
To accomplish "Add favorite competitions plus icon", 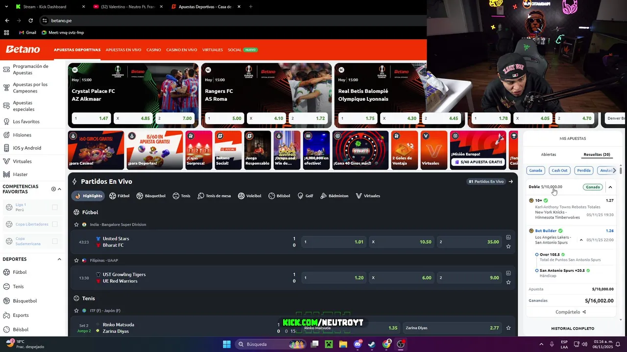I will tap(53, 189).
